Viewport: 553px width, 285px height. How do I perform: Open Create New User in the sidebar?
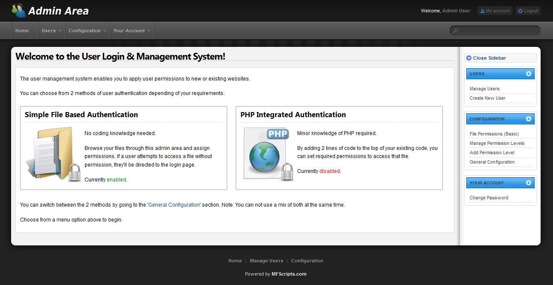point(487,98)
